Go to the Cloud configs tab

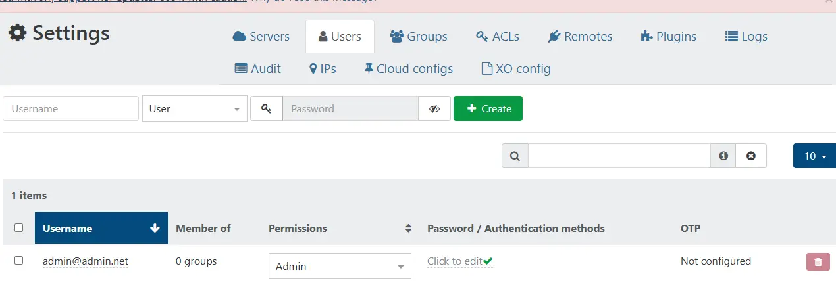point(408,68)
